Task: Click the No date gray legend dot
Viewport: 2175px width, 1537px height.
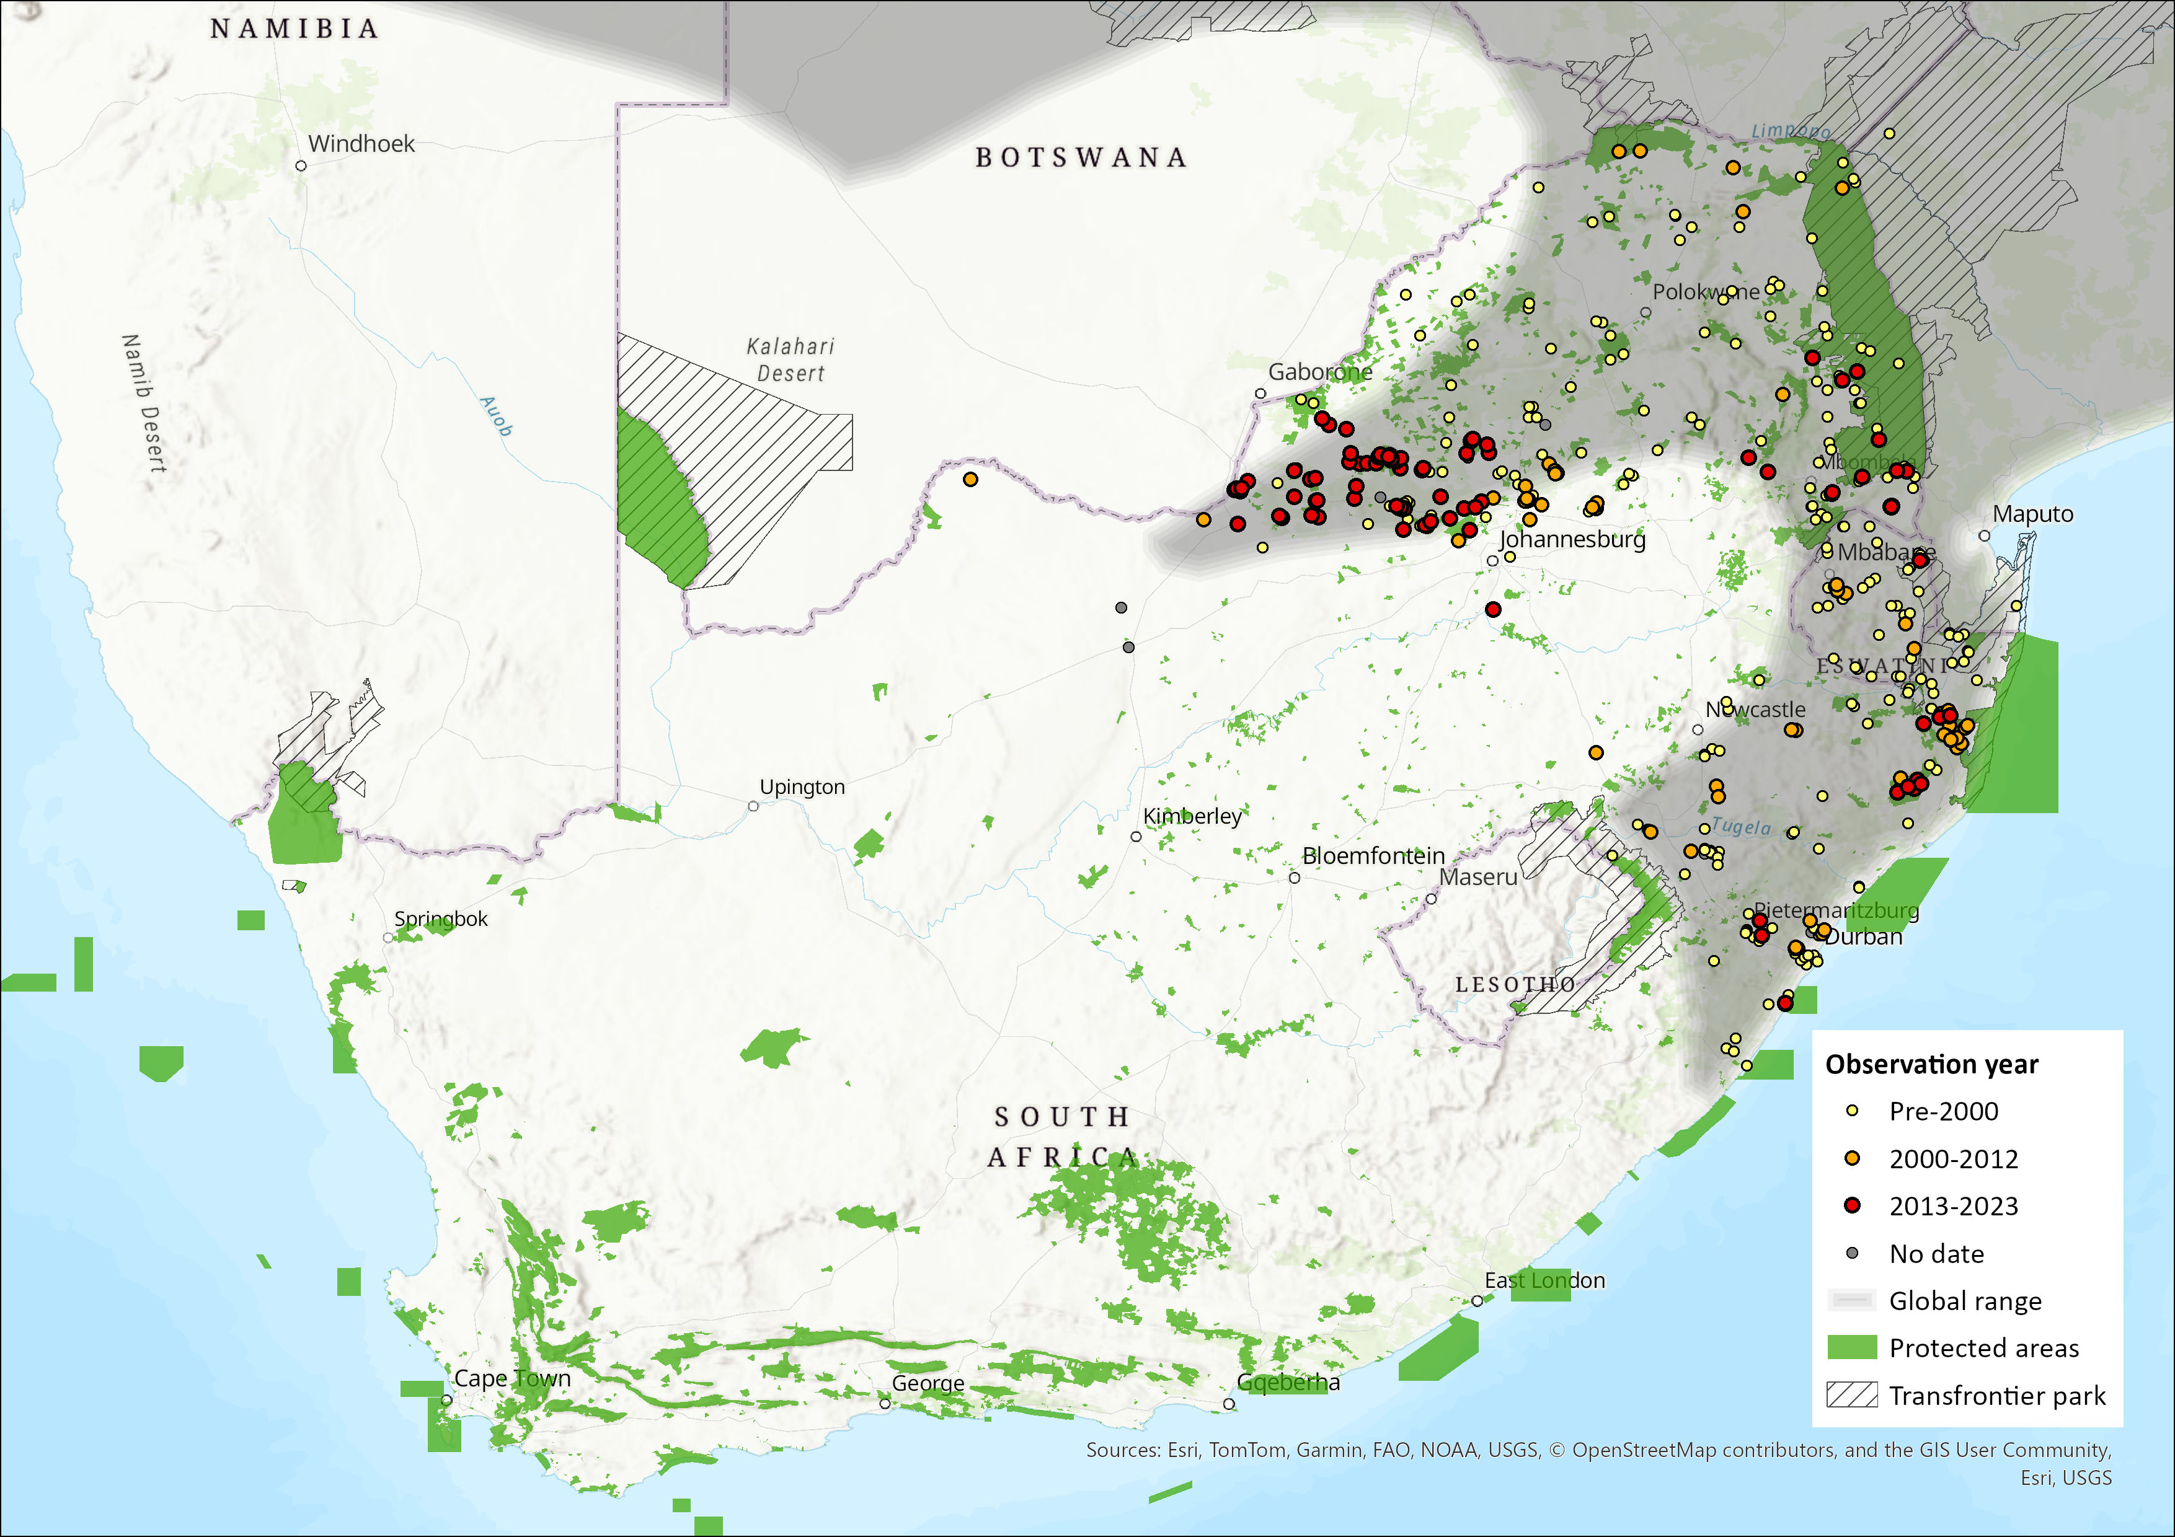Action: coord(1852,1253)
